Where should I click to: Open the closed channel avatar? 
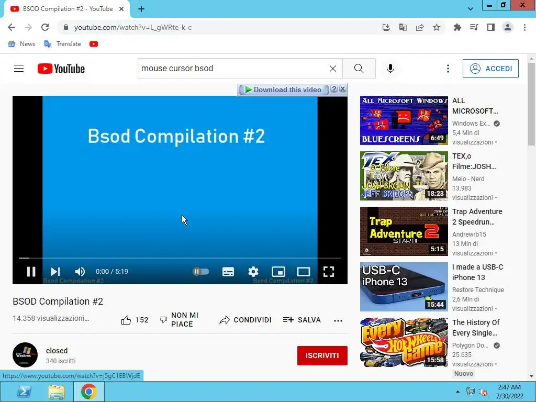click(x=25, y=355)
